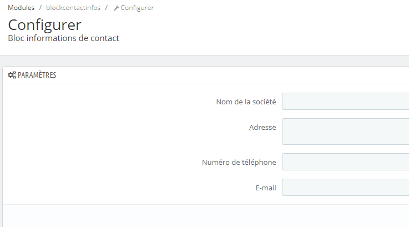
Task: Focus the Numéro de téléphone input
Action: [345, 162]
